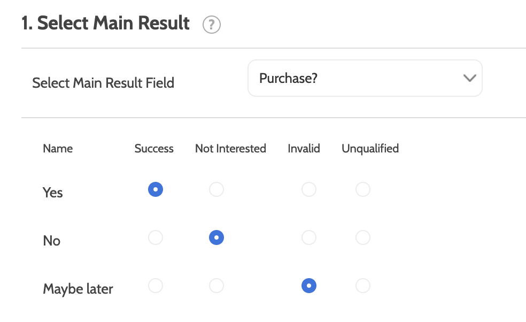The height and width of the screenshot is (322, 526).
Task: Choose Unqualified for Yes row
Action: coord(363,189)
